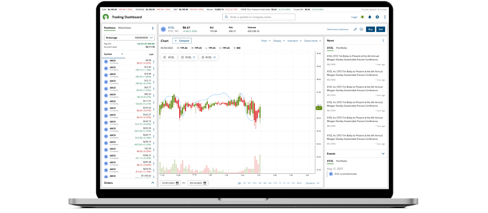This screenshot has width=488, height=213.
Task: Open the News panel three-dot menu
Action: coord(383,40)
